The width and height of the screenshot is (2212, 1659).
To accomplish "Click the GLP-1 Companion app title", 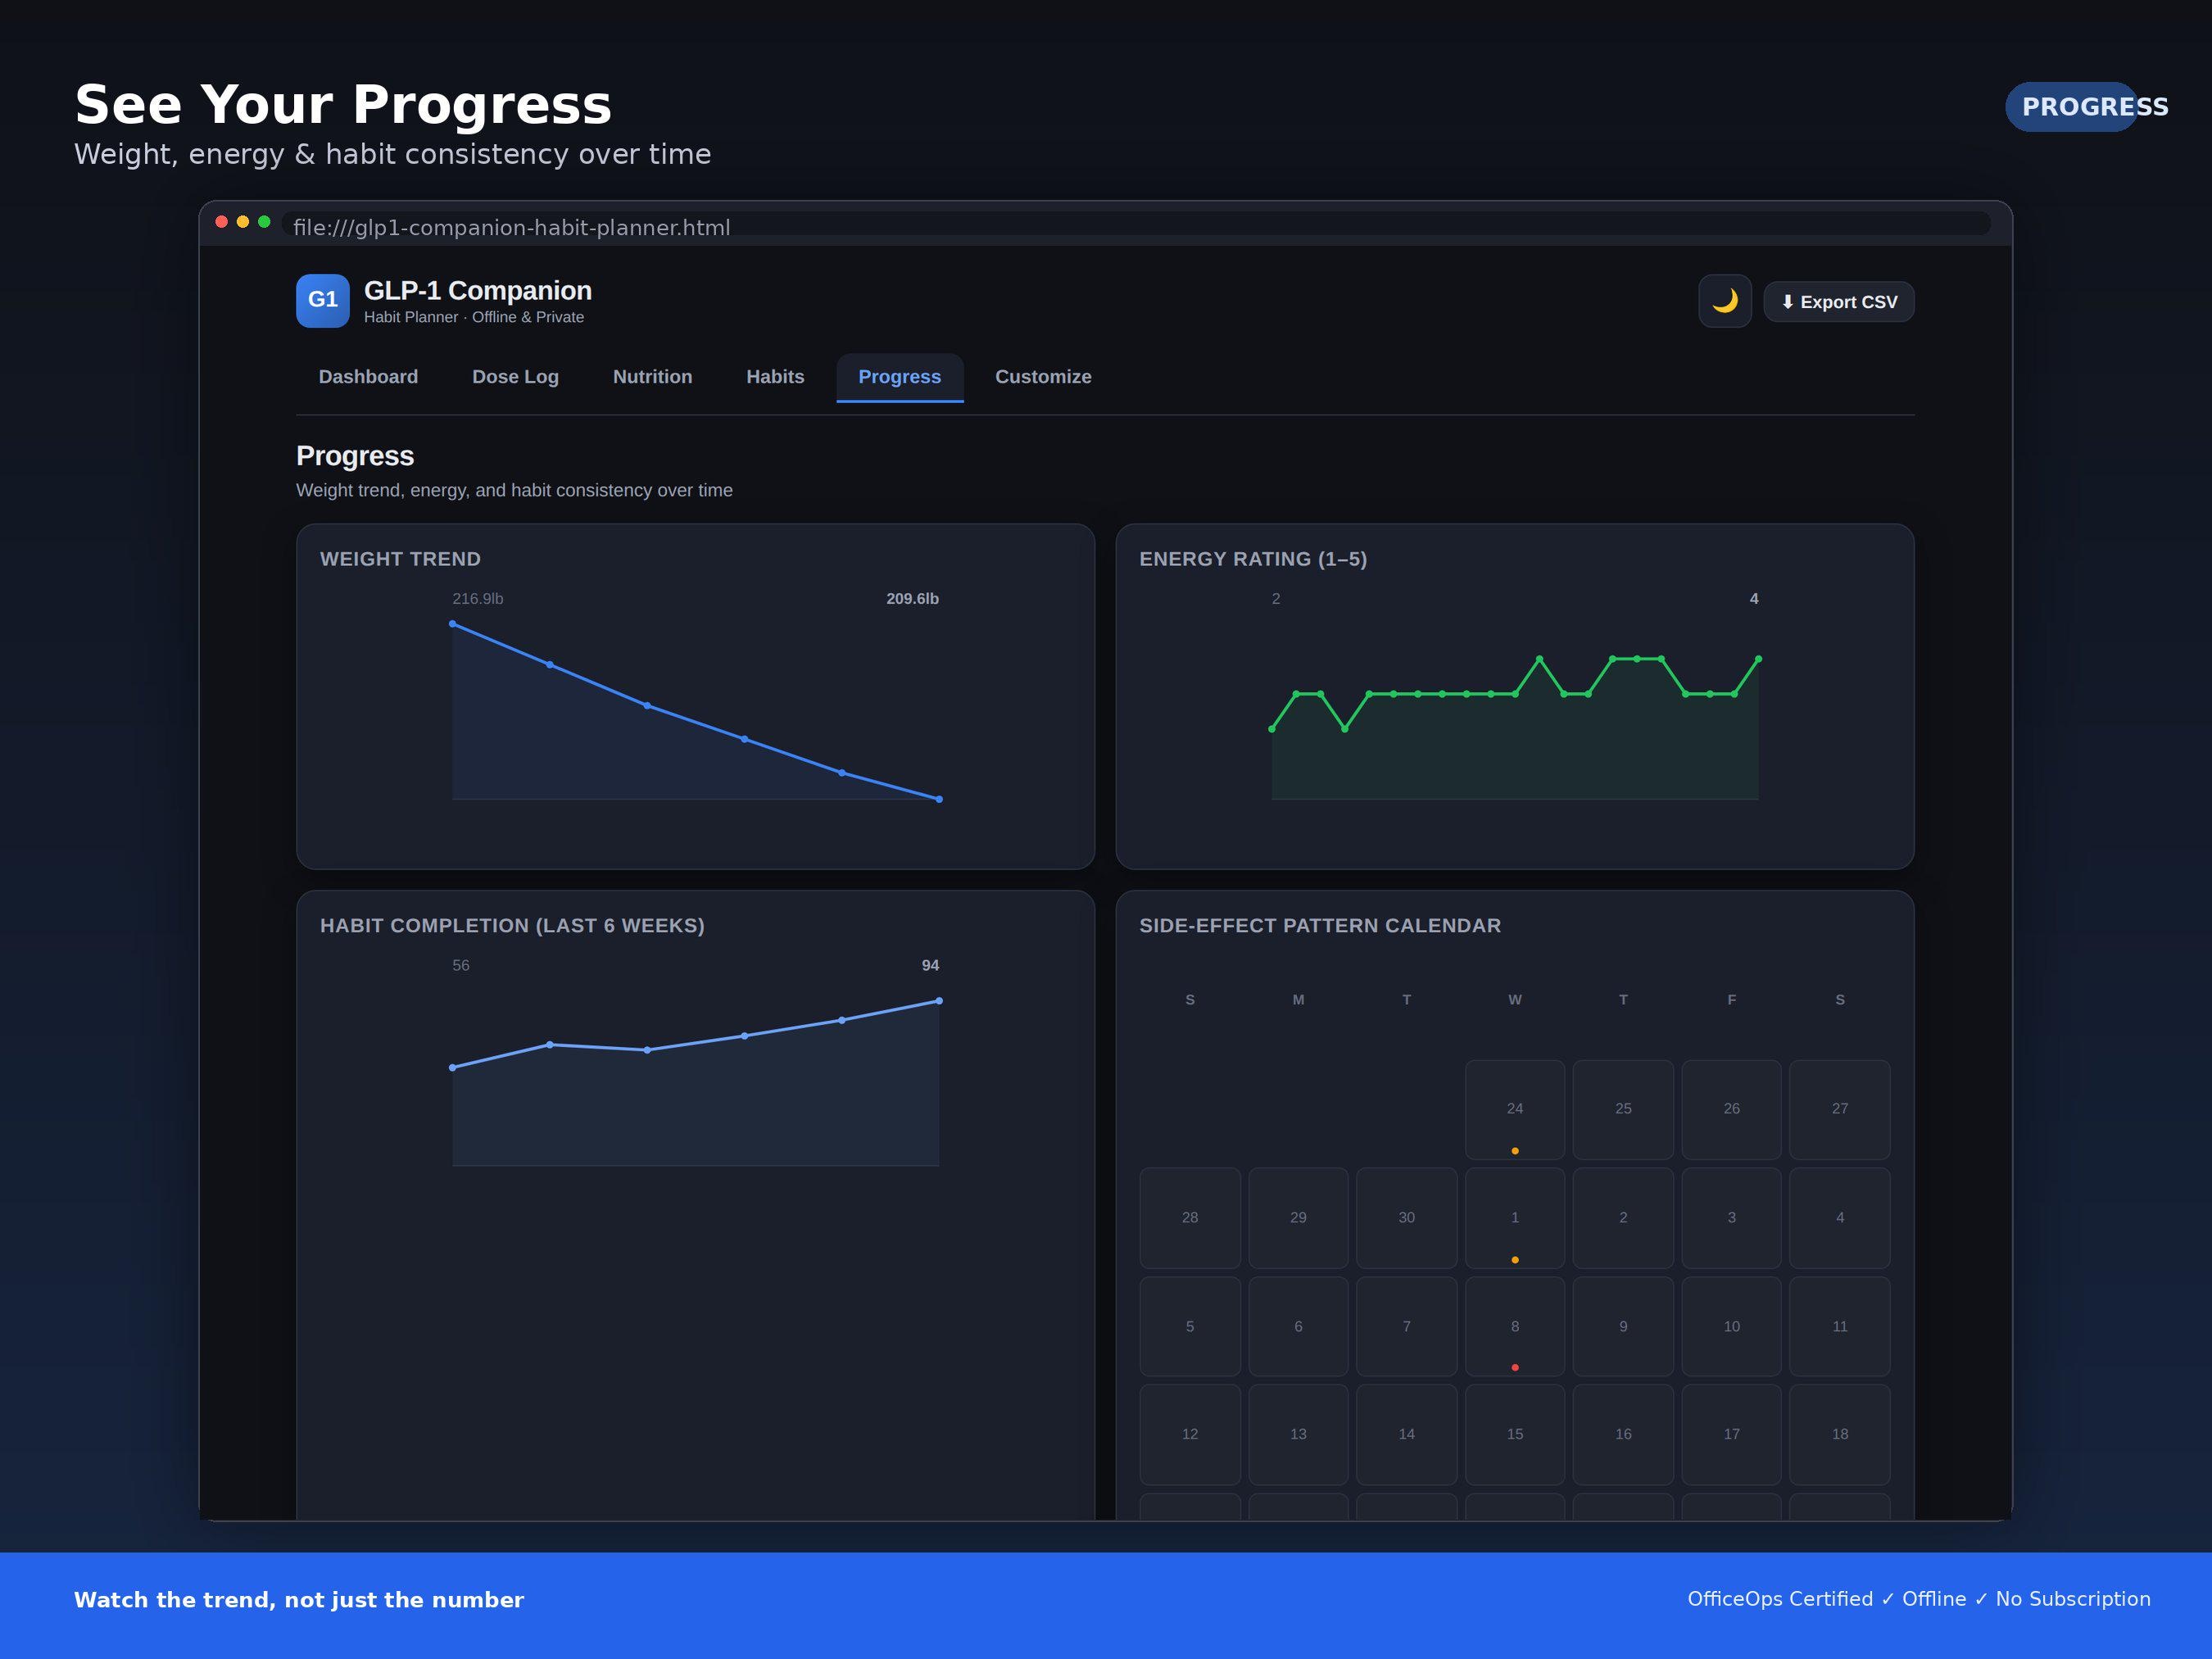I will point(478,290).
